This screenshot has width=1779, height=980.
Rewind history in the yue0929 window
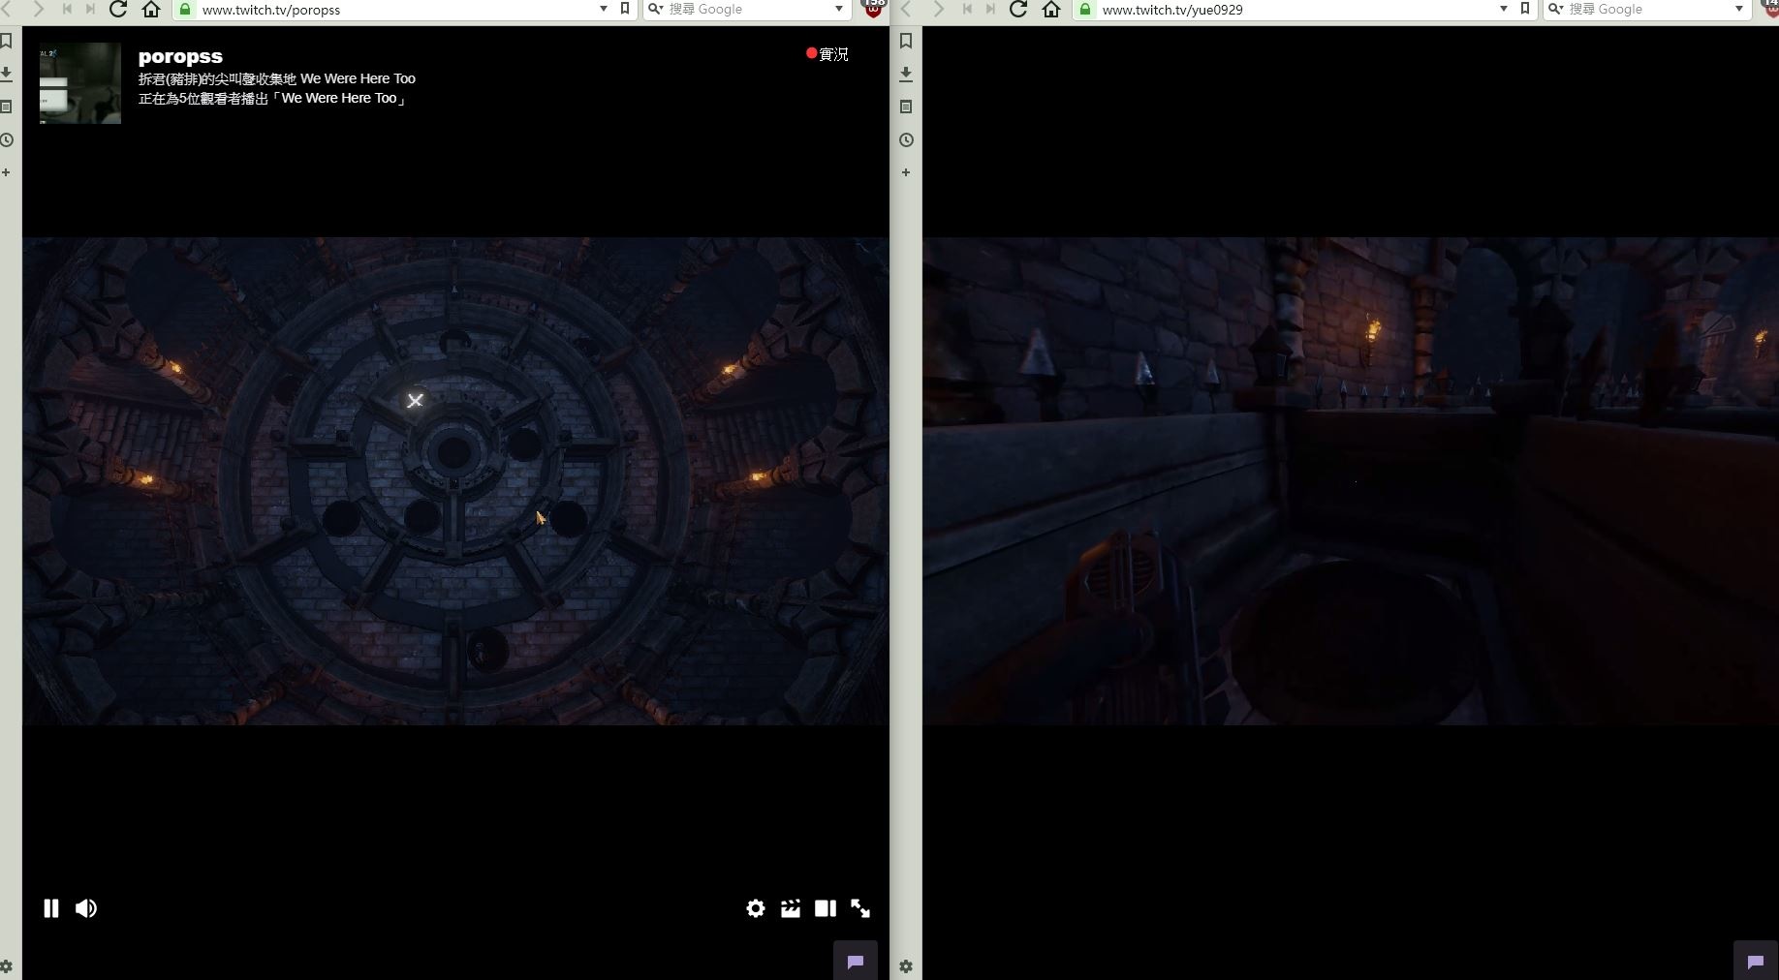tap(966, 10)
